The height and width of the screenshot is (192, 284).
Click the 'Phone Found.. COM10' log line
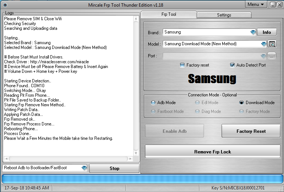point(24,86)
